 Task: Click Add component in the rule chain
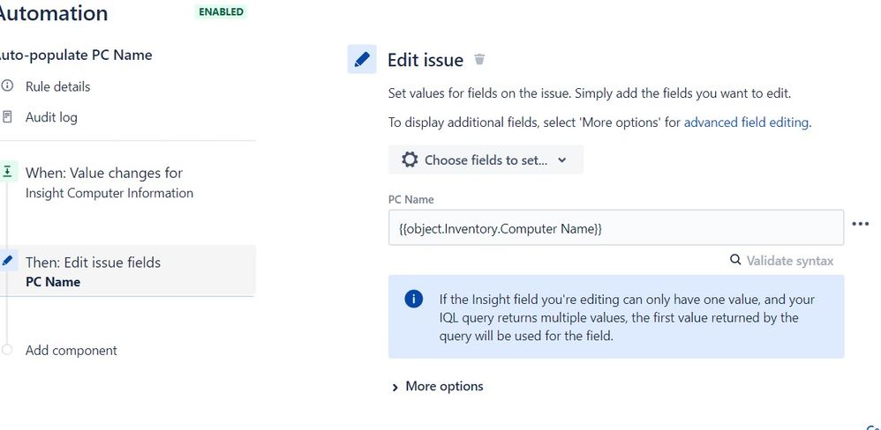pyautogui.click(x=72, y=351)
